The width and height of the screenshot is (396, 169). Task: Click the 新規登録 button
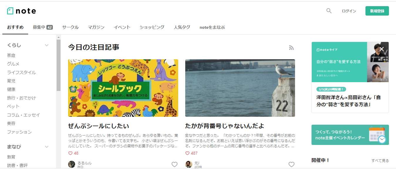(x=377, y=11)
